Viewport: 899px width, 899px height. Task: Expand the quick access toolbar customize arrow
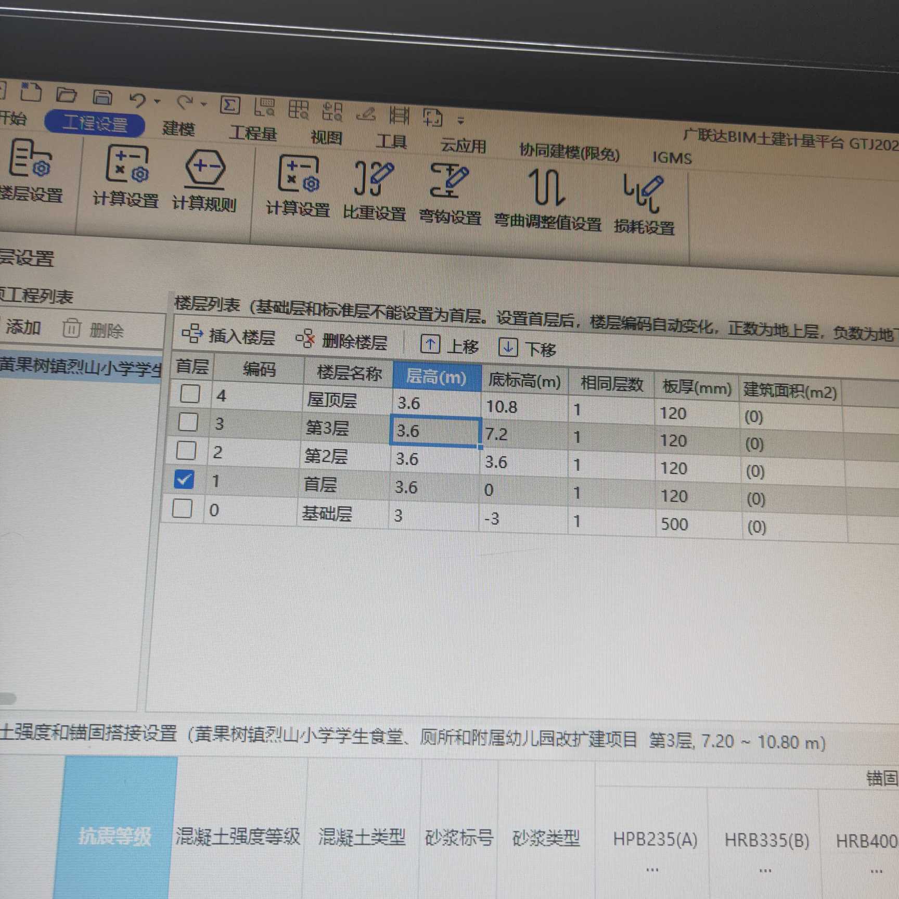pos(460,120)
